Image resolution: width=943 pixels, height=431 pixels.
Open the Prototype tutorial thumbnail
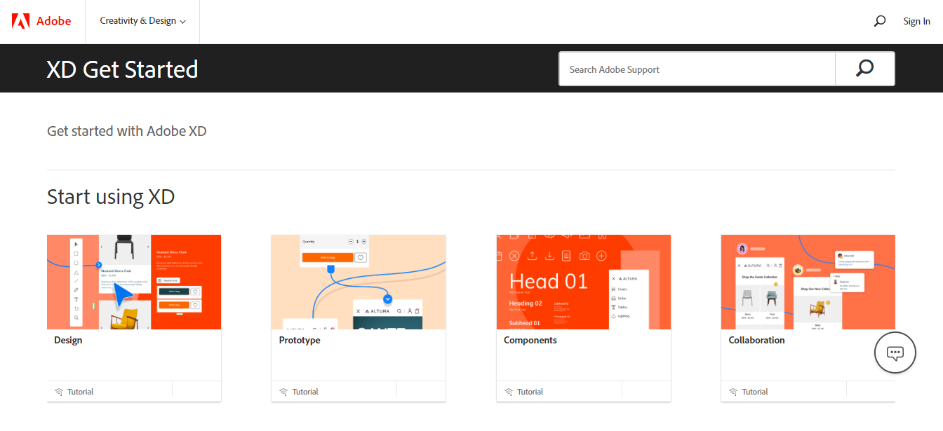pos(359,282)
